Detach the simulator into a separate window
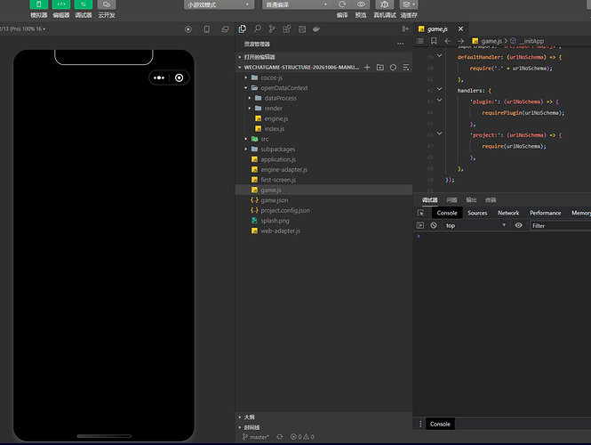The width and height of the screenshot is (591, 445). click(x=225, y=29)
